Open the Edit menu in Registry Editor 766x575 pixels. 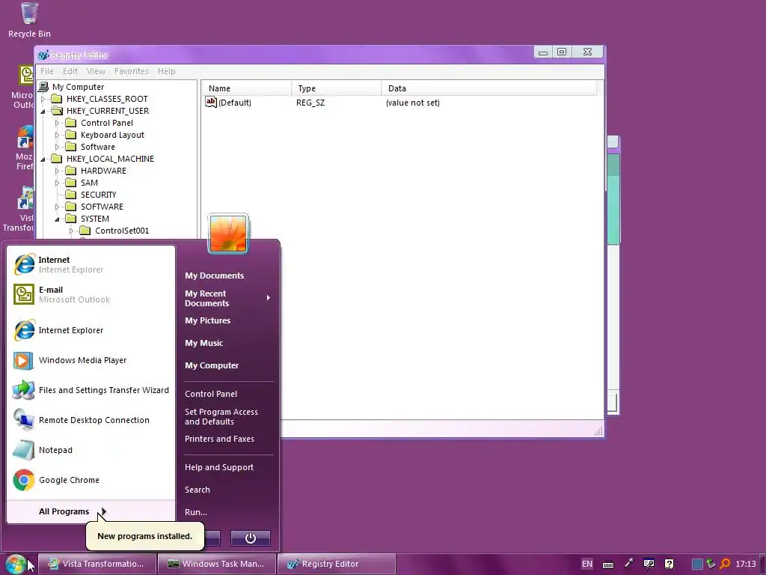point(70,71)
